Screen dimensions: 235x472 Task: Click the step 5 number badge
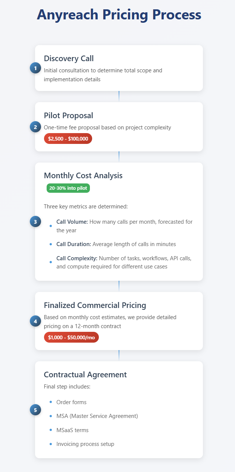coord(35,410)
